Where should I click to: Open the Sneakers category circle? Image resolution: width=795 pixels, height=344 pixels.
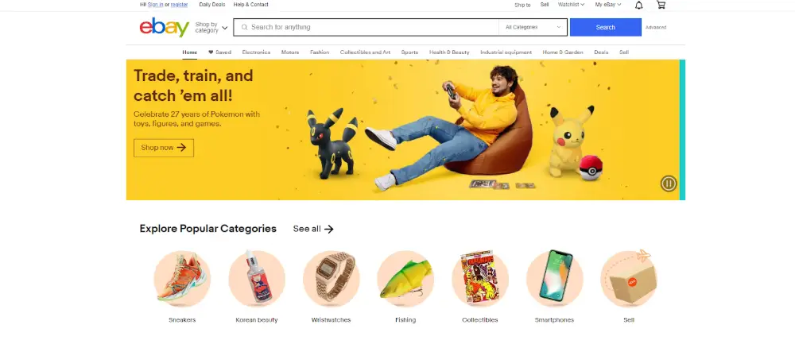tap(182, 279)
